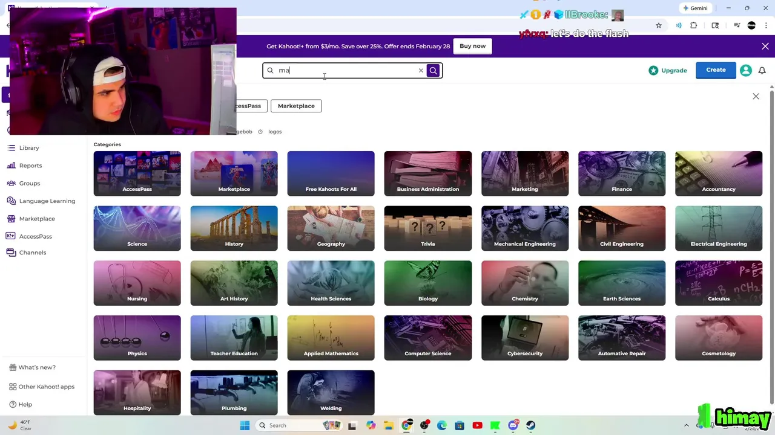Open the AccessPass category tile

(x=137, y=173)
